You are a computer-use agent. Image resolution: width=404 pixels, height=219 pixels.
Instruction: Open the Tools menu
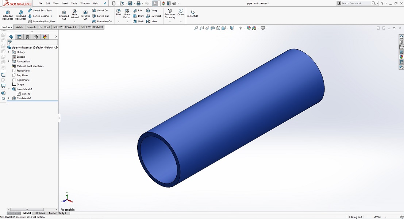point(74,3)
